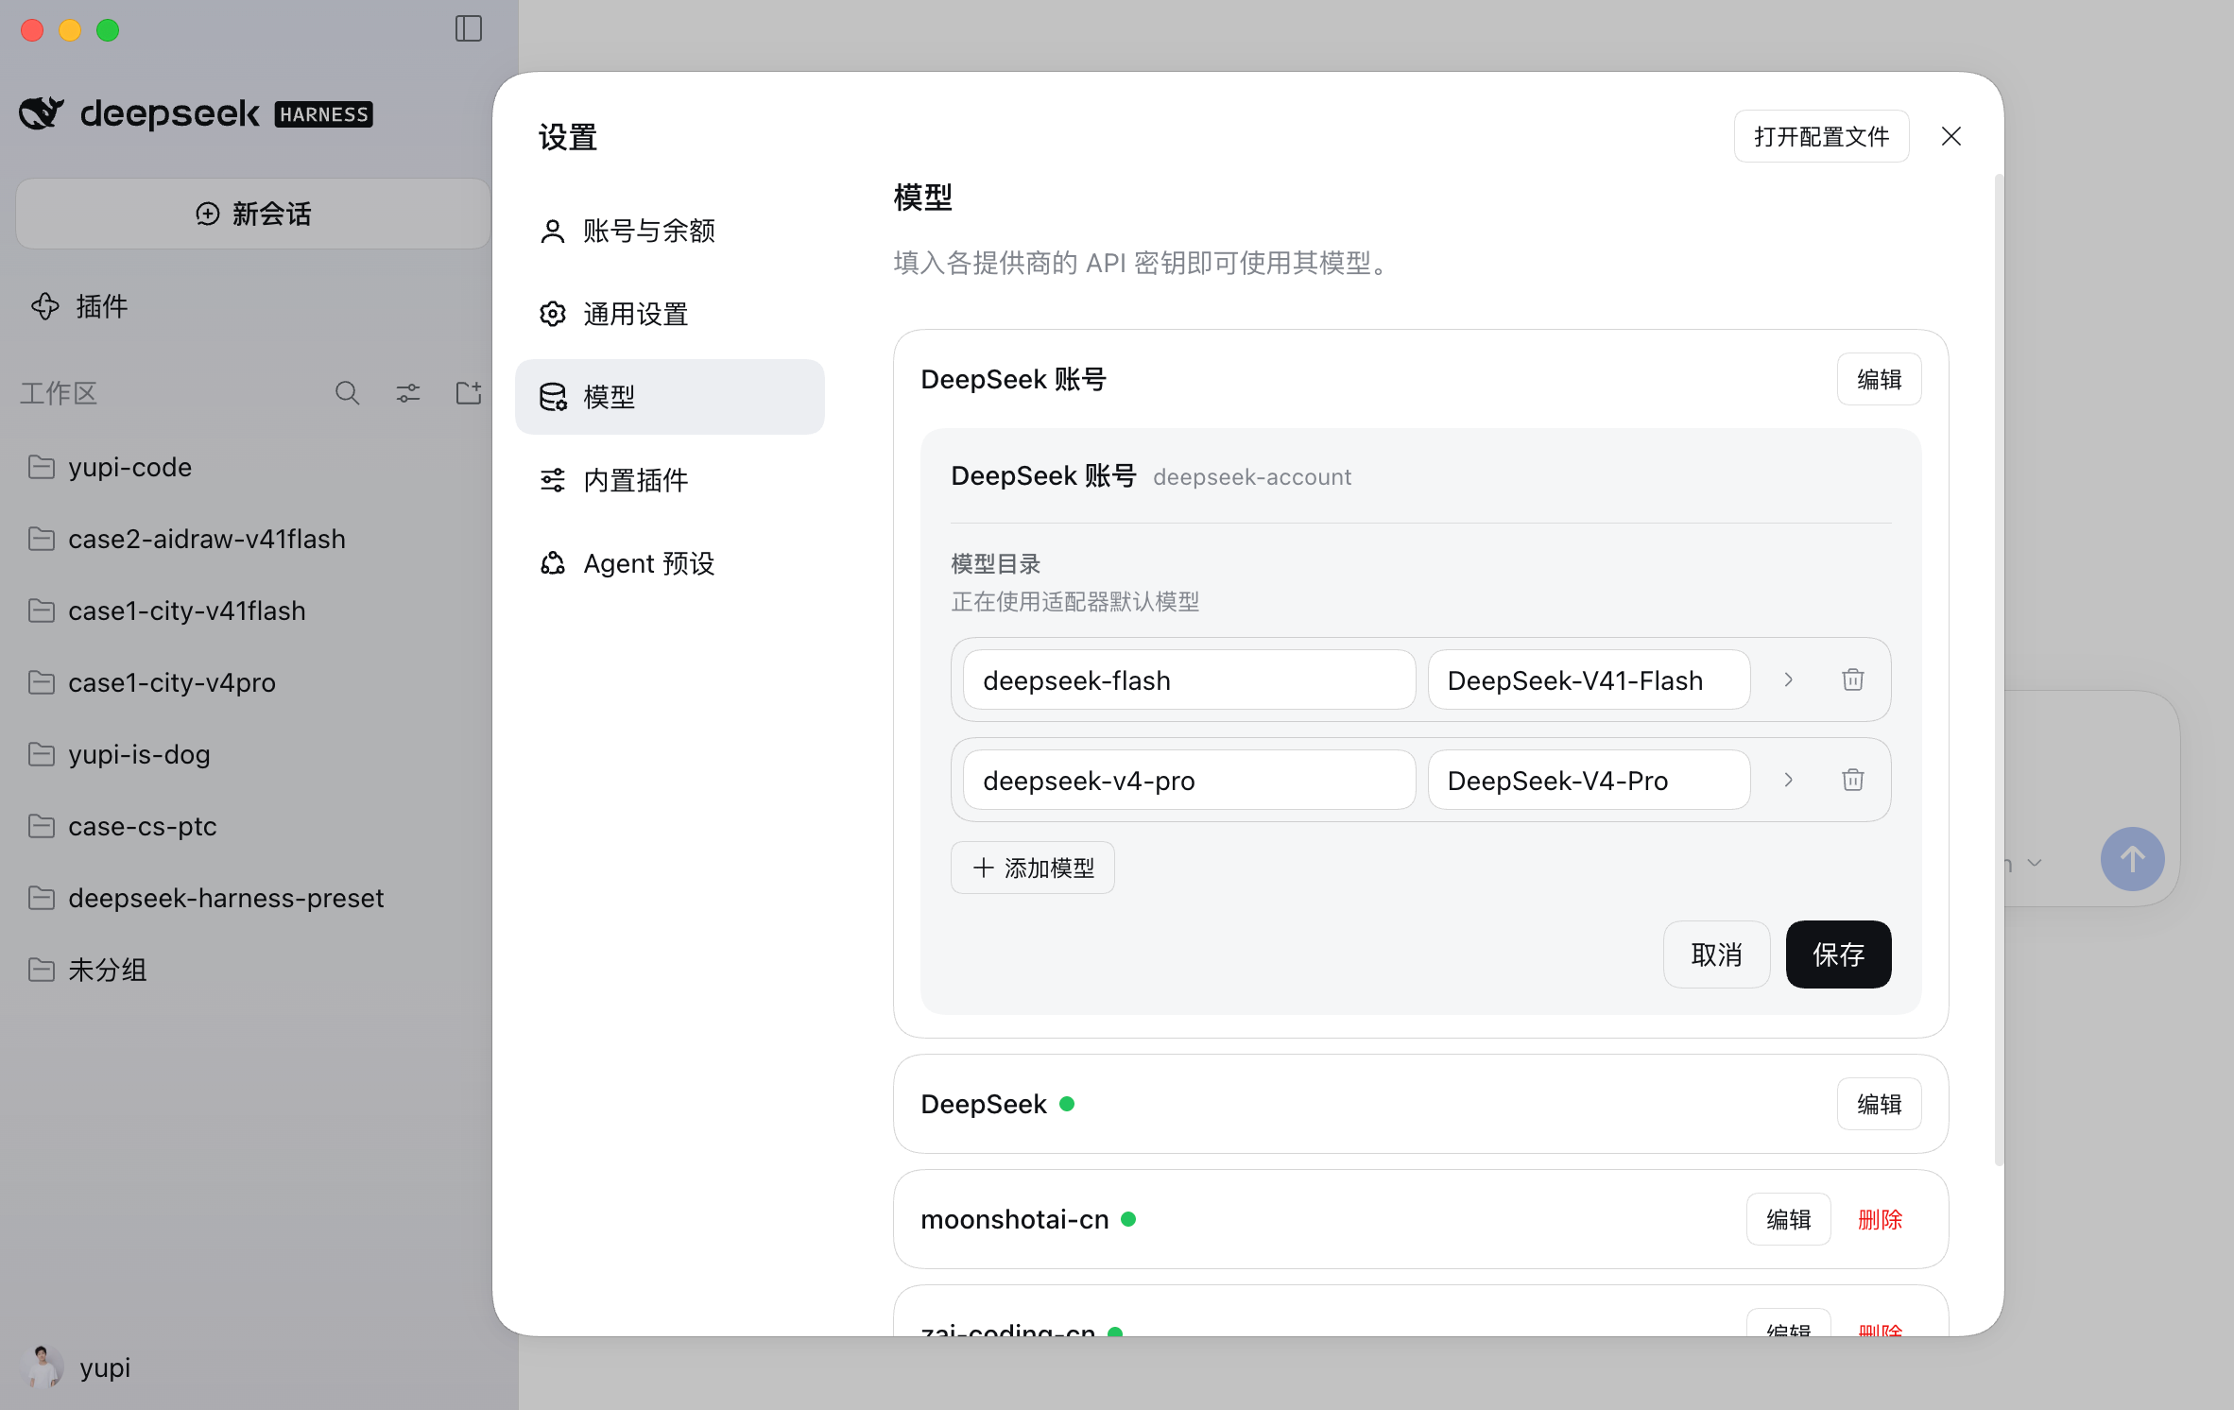2234x1410 pixels.
Task: Open the model dropdown behind the dialog
Action: pos(2026,863)
